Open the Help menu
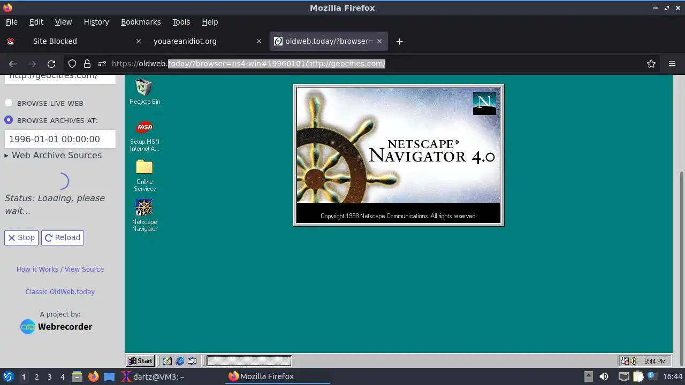 (210, 22)
